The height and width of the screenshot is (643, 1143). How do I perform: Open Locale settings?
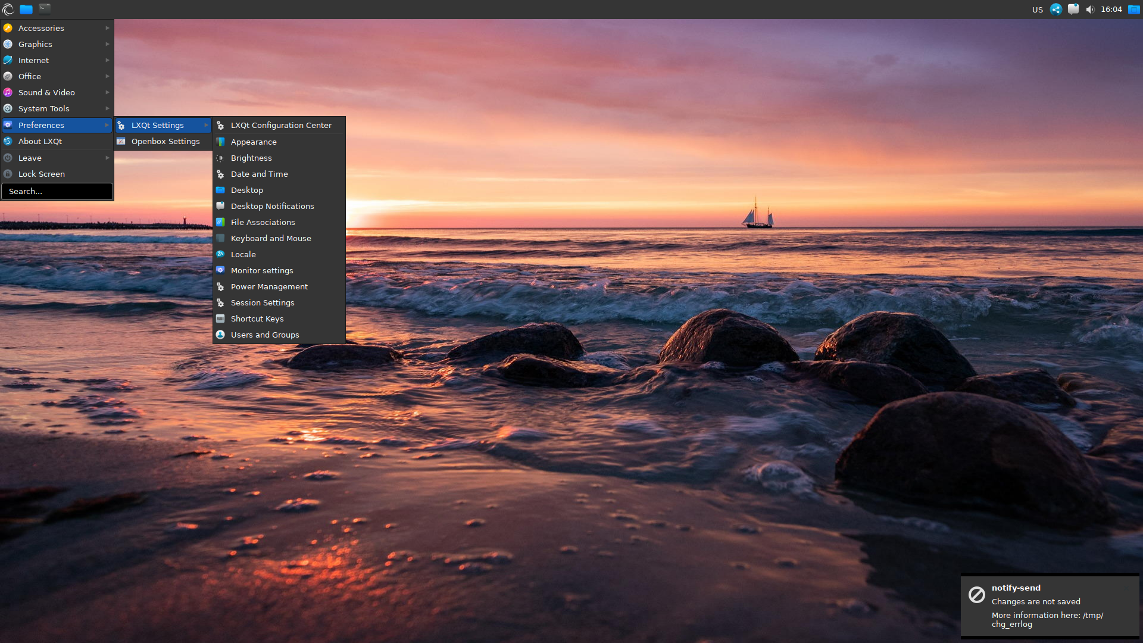[x=279, y=254]
